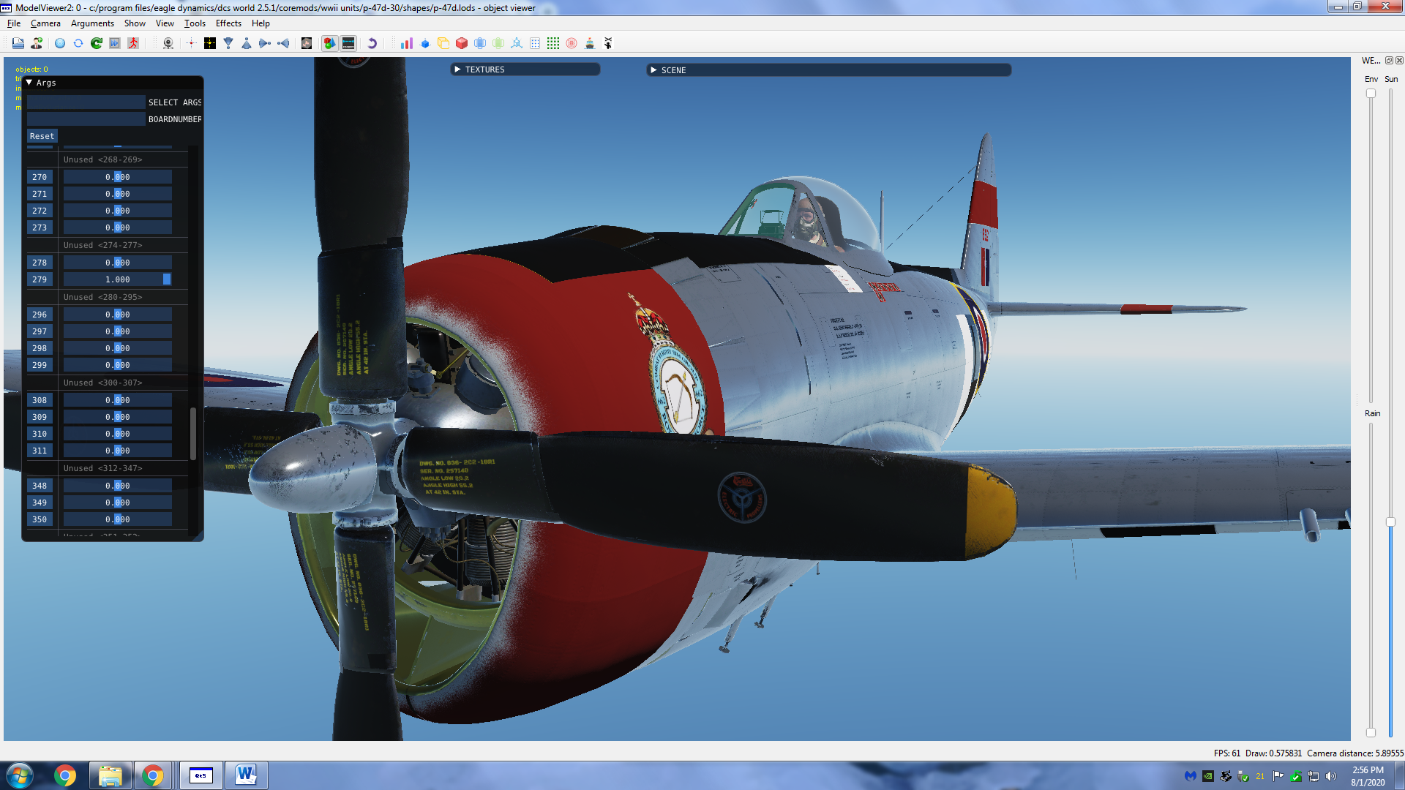Click the purple undo arrow icon

(x=372, y=43)
